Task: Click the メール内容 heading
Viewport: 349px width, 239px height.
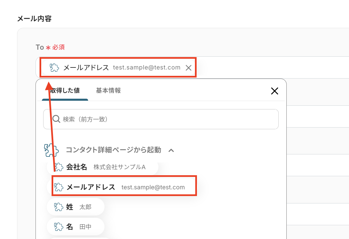Action: pos(34,18)
